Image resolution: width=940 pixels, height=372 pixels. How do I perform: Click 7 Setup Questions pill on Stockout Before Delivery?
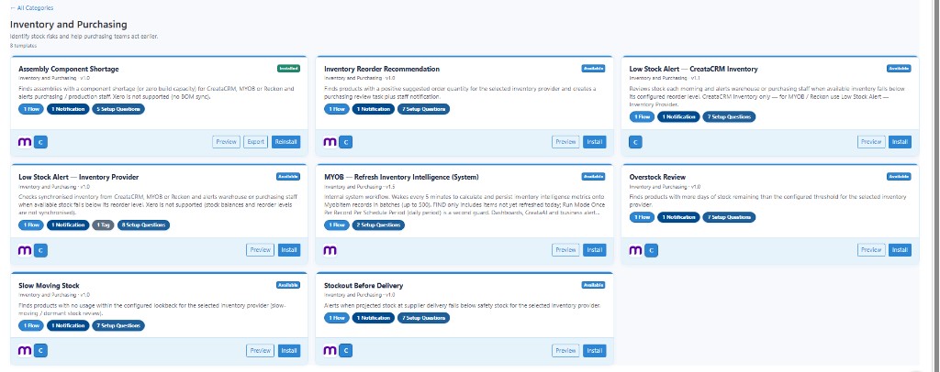[x=423, y=318]
